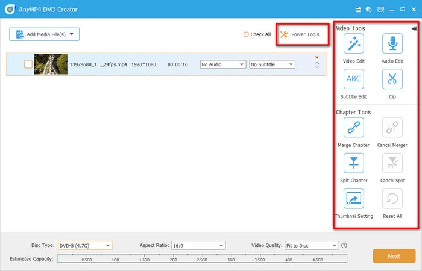The image size is (422, 271).
Task: Remove the mp4 file with red X
Action: [x=317, y=58]
